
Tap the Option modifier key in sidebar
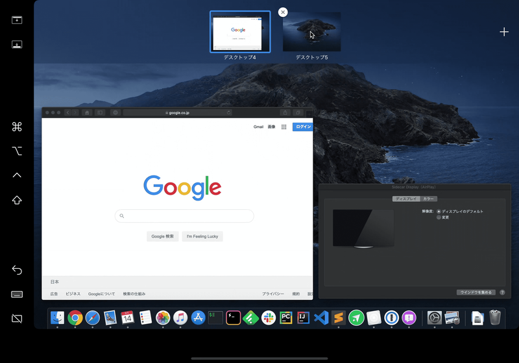coord(17,151)
